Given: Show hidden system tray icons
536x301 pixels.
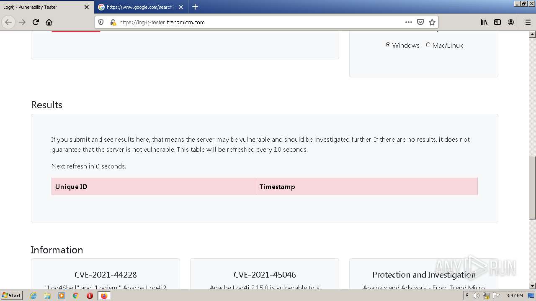Looking at the screenshot, I should click(467, 296).
